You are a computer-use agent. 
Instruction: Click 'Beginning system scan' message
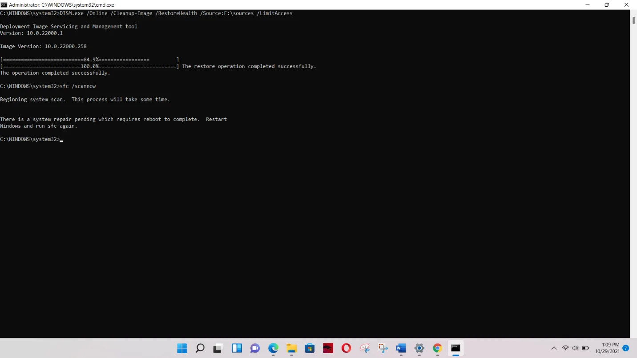click(x=85, y=100)
